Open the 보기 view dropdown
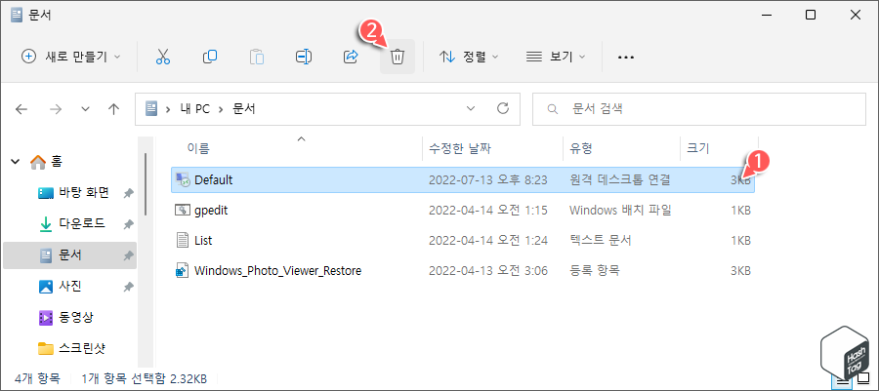 pos(556,57)
